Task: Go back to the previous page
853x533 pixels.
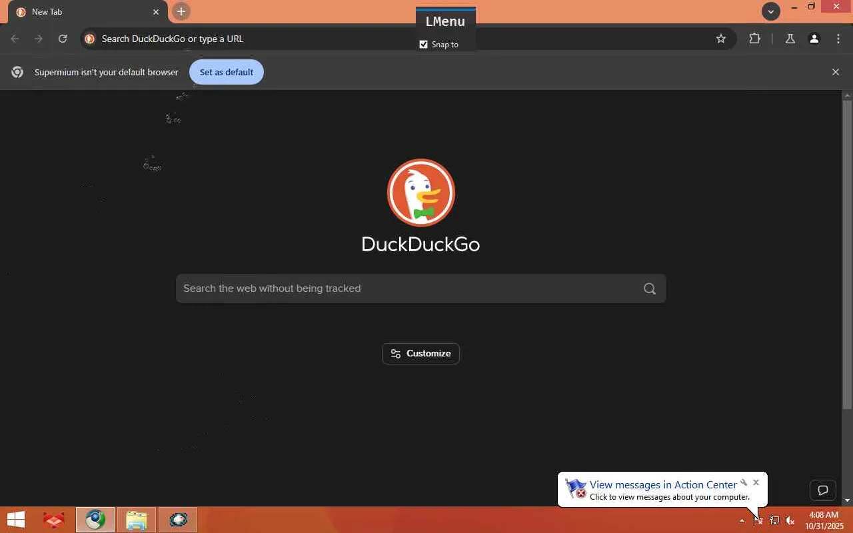Action: [x=15, y=39]
